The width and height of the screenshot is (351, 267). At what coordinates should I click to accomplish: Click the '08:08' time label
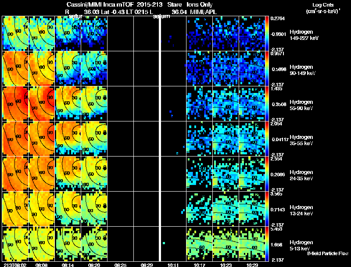pyautogui.click(x=41, y=265)
